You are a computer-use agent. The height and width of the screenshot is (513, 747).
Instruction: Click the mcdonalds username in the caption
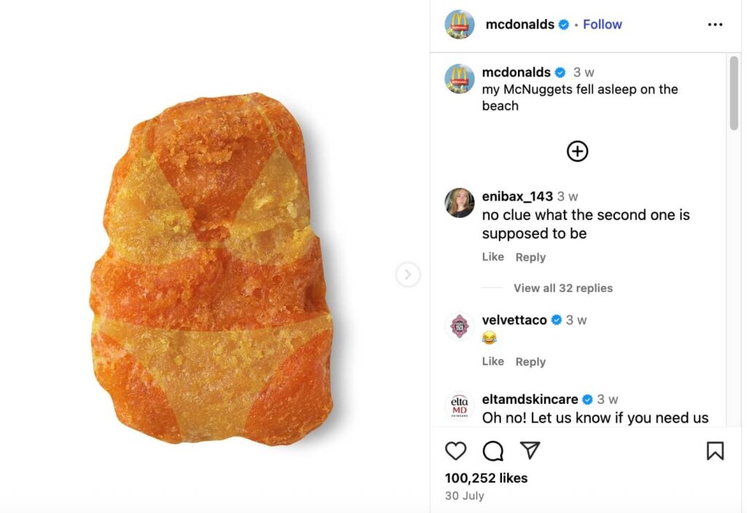click(515, 72)
